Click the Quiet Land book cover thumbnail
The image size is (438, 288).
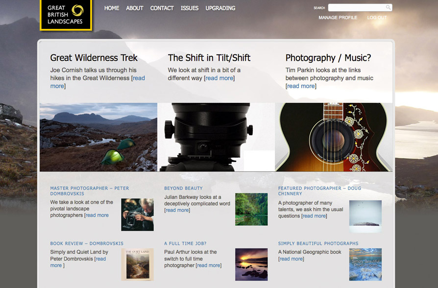137,264
